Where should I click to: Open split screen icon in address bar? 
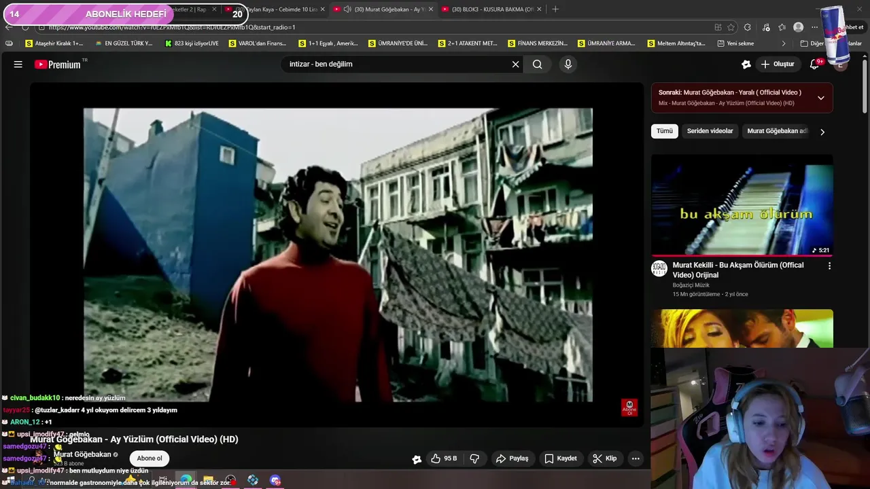tap(718, 27)
